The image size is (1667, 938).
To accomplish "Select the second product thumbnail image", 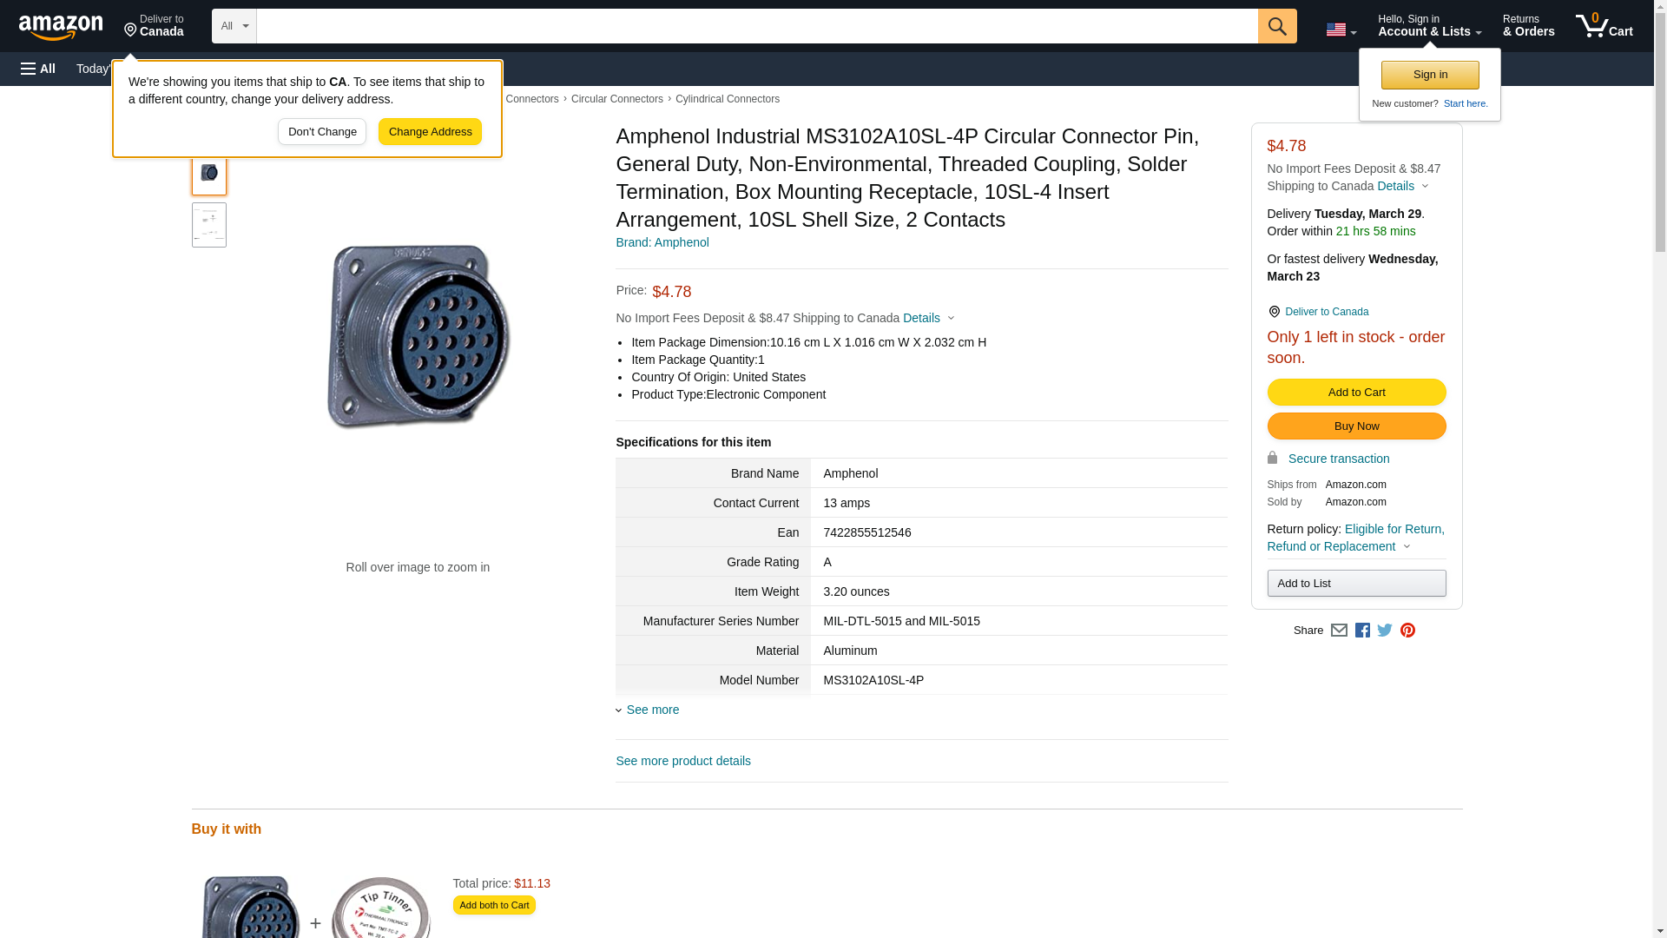I will [208, 225].
